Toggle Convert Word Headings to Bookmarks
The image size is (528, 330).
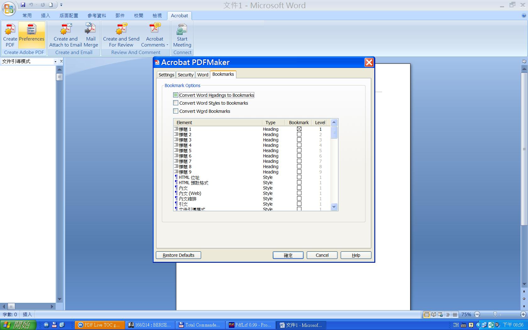pyautogui.click(x=176, y=95)
